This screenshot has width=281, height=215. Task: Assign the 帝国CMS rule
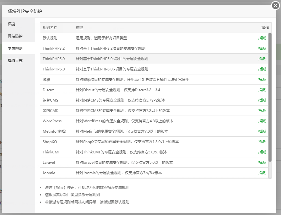coord(262,111)
